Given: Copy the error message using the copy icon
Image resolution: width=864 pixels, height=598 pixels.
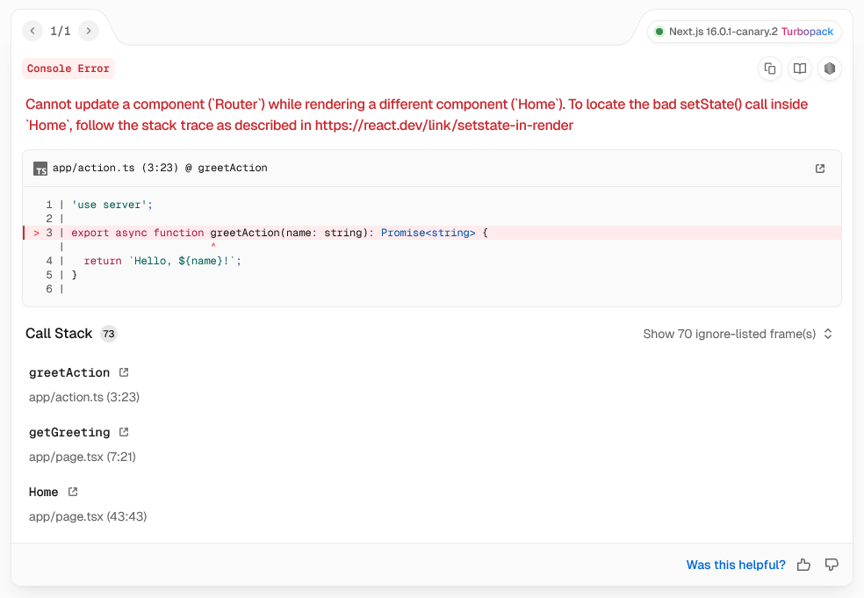Looking at the screenshot, I should [x=769, y=68].
